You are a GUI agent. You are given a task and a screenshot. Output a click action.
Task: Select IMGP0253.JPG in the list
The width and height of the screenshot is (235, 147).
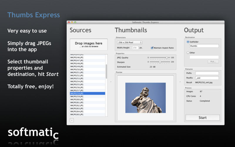click(88, 78)
